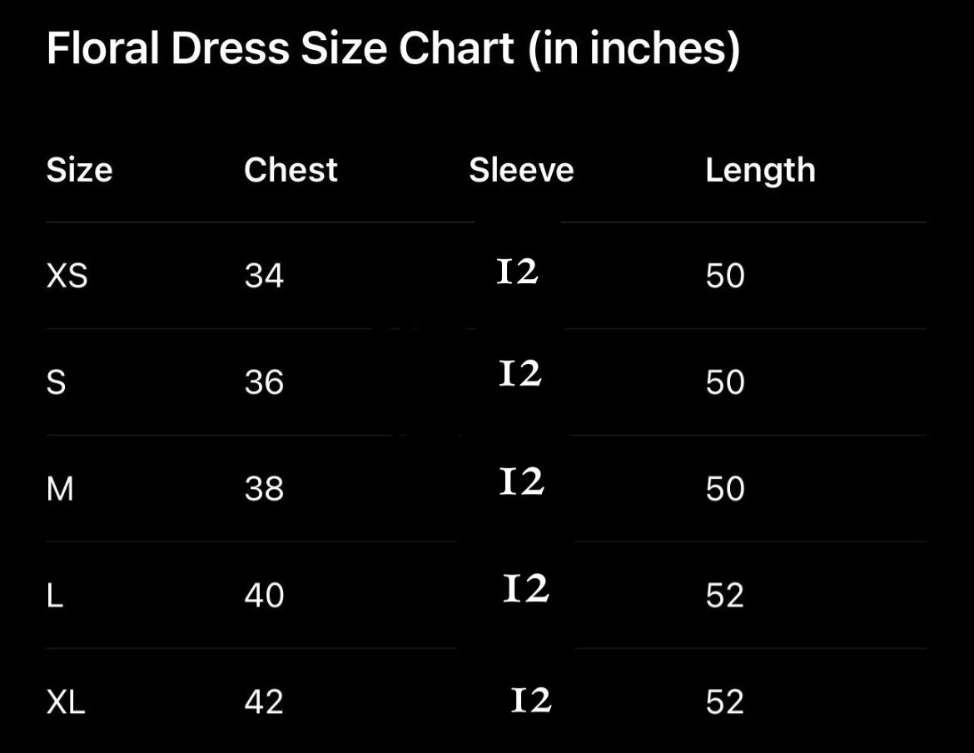Image resolution: width=974 pixels, height=753 pixels.
Task: Click the Chest column header
Action: 291,170
